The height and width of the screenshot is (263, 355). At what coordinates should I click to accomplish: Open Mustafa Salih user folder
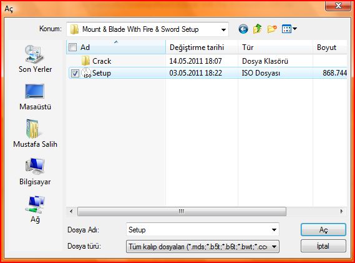[x=36, y=134]
